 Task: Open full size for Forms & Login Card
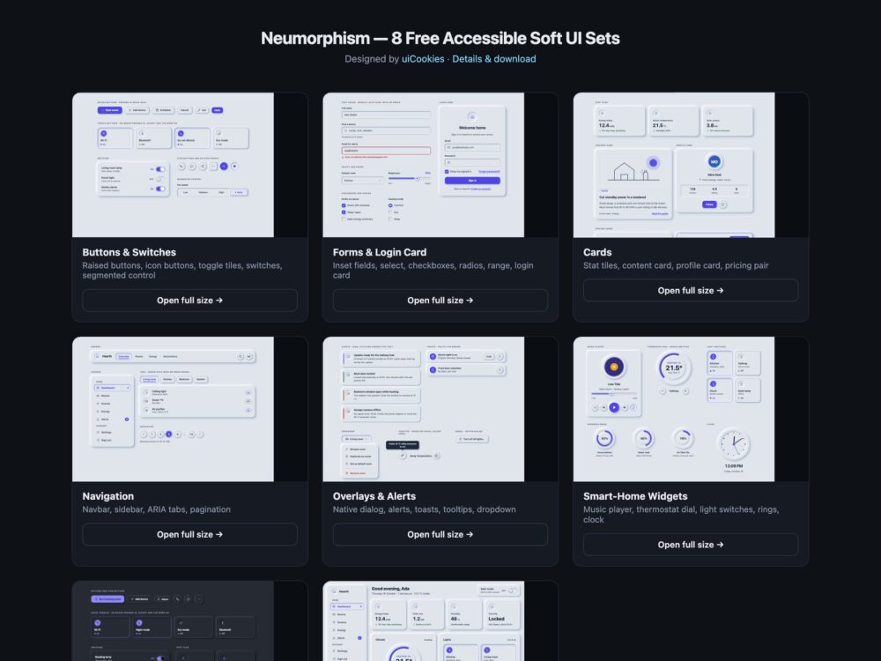440,301
